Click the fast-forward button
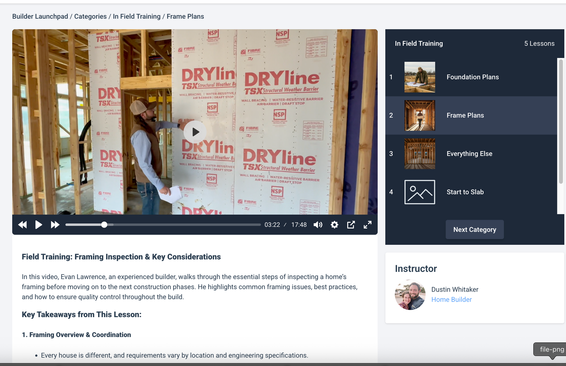This screenshot has width=566, height=366. click(55, 225)
